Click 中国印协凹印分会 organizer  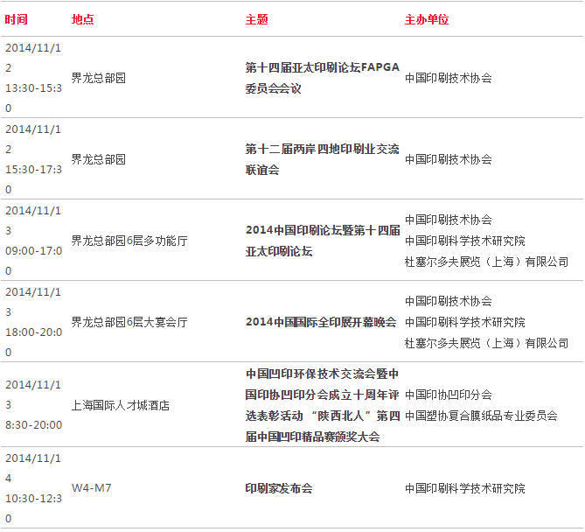click(449, 395)
